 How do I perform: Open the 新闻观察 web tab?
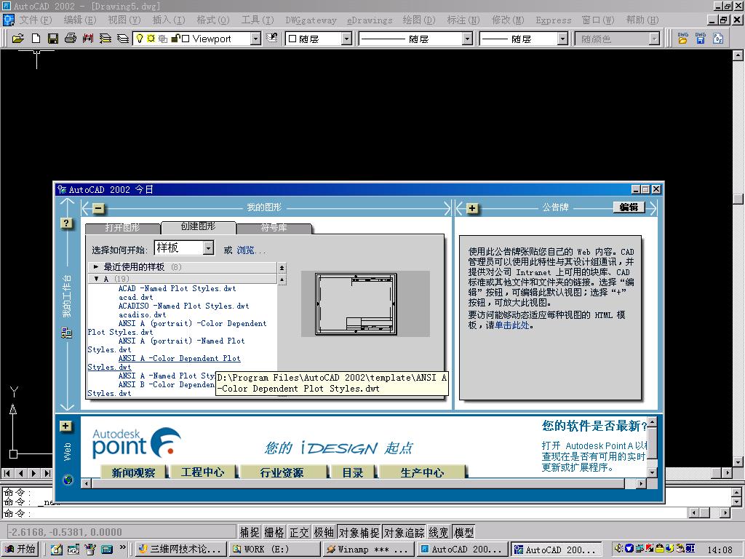[134, 472]
